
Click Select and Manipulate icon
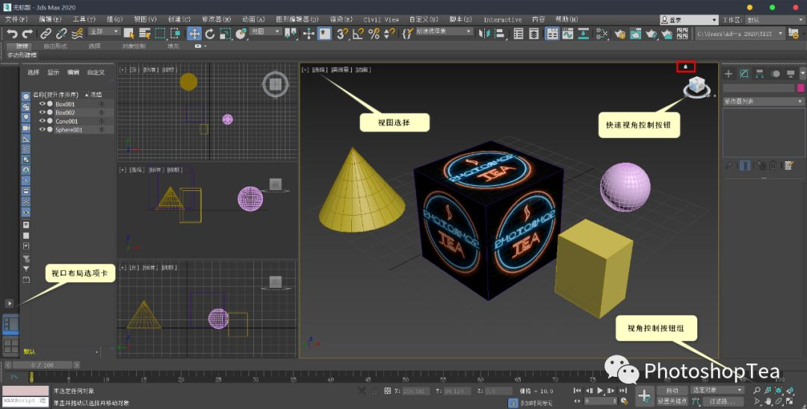pos(309,34)
